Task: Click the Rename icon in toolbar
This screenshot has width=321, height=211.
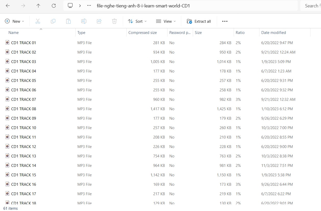Action: [84, 21]
